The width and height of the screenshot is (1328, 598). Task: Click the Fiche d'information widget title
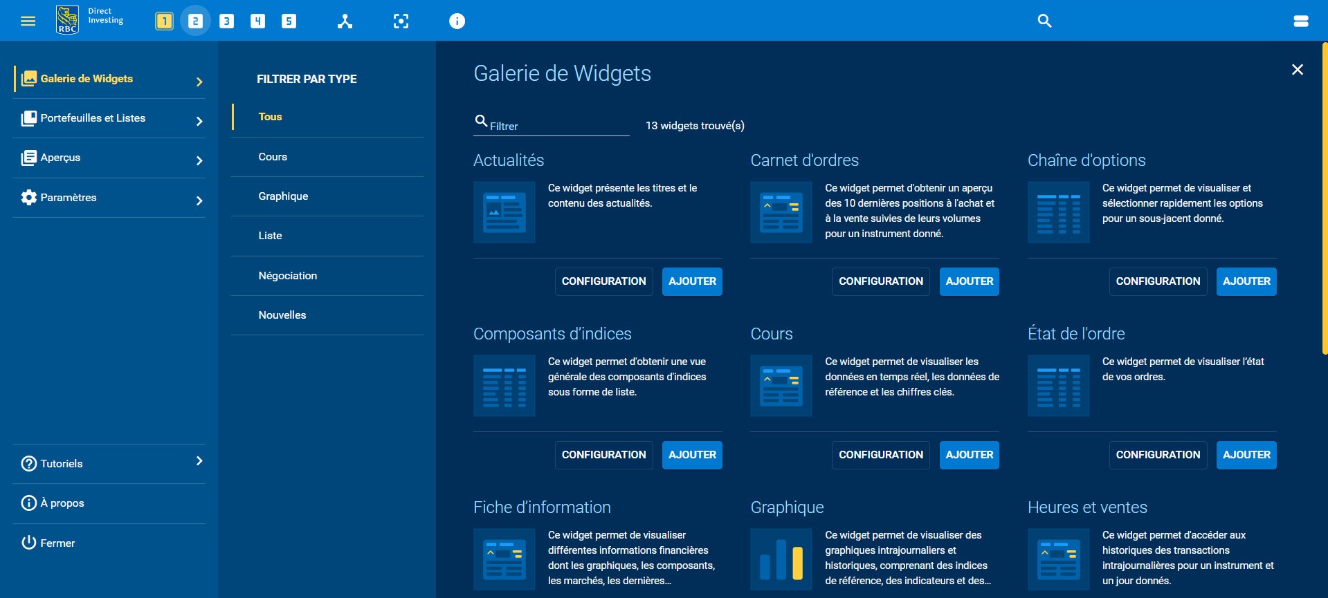[542, 507]
